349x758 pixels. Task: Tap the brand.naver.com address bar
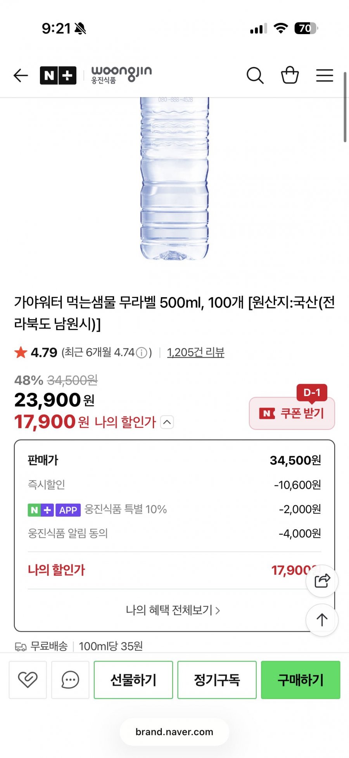tap(174, 732)
